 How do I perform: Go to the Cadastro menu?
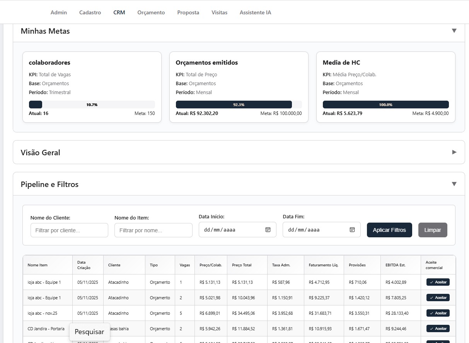tap(90, 12)
